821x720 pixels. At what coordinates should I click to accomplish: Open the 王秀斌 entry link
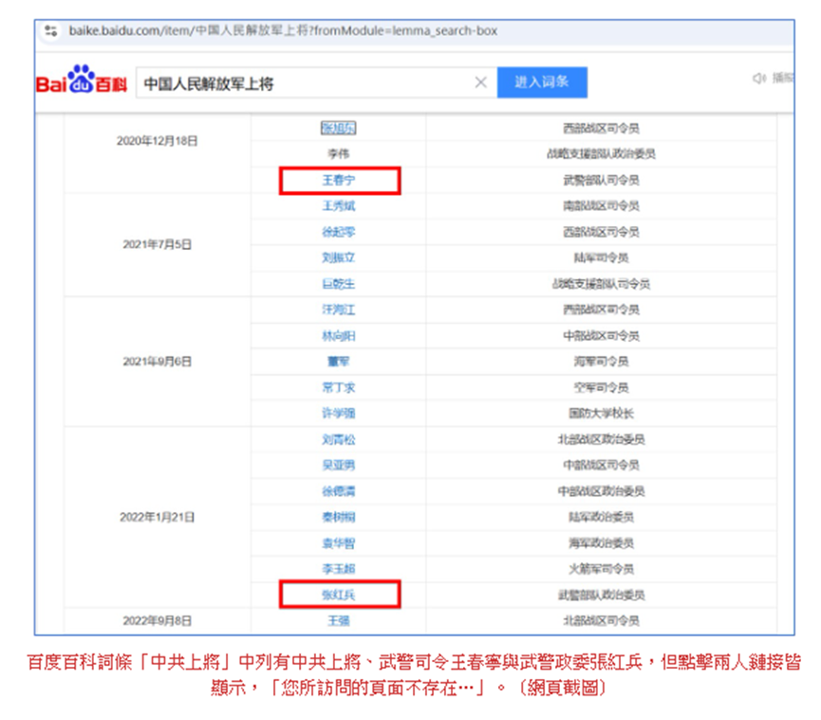[338, 206]
